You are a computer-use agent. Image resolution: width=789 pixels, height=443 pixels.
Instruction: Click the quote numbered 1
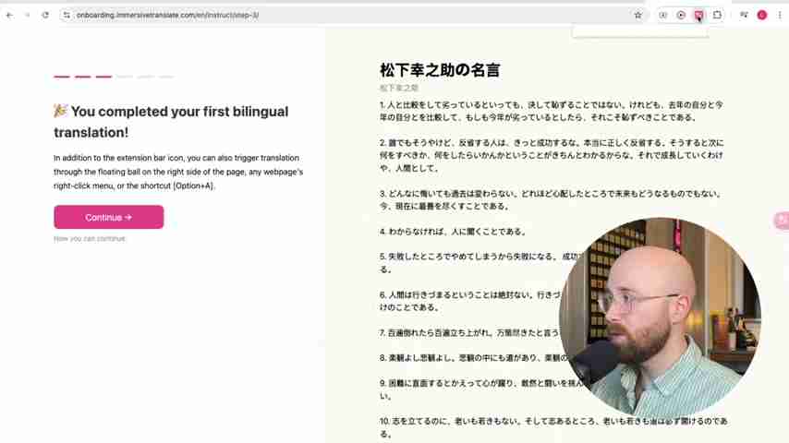[552, 111]
